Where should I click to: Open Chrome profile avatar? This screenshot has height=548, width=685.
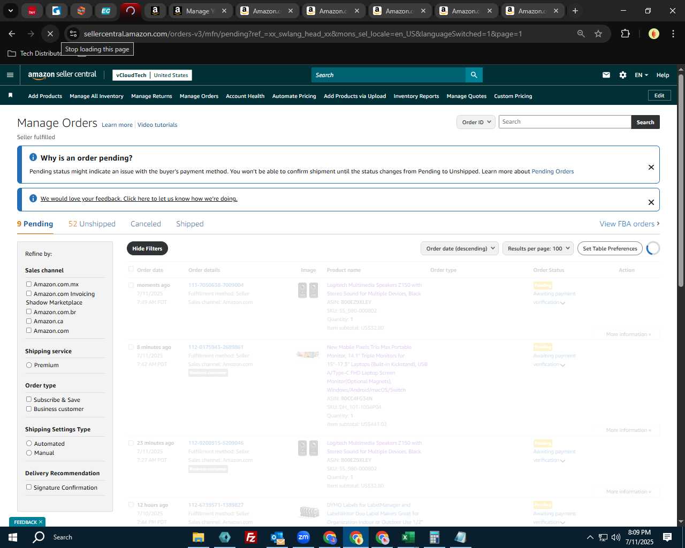(x=653, y=34)
